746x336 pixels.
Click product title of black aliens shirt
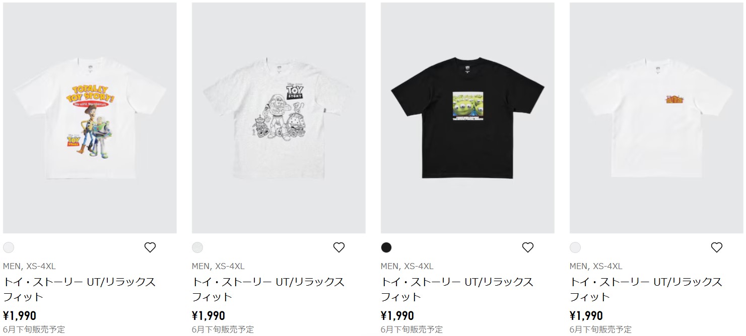click(457, 289)
